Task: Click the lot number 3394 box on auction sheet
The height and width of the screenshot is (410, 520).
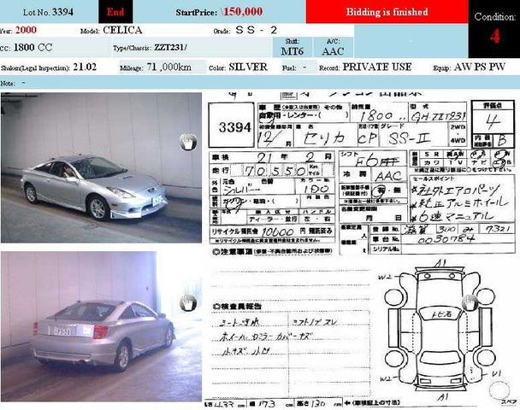Action: pyautogui.click(x=231, y=127)
